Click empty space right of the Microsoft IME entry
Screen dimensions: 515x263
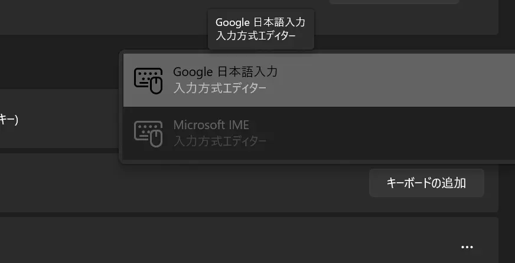click(x=394, y=133)
